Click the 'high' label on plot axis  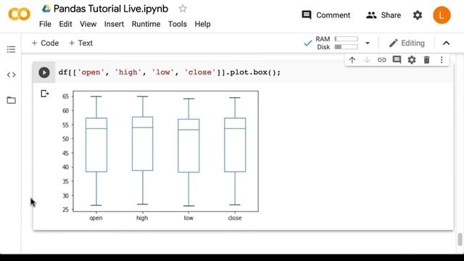(x=142, y=218)
